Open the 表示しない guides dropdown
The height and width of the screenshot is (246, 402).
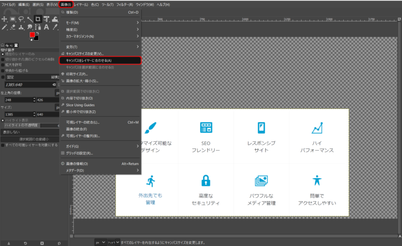[x=30, y=132]
